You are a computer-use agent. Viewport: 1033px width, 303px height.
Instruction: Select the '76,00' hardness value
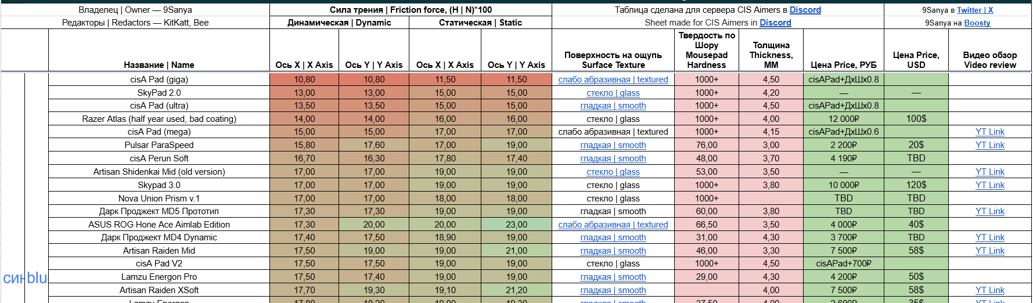(707, 145)
